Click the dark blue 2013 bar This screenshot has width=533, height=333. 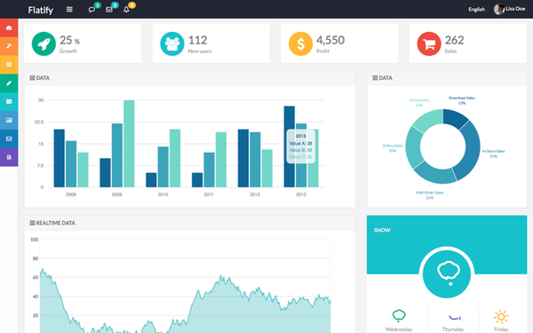click(x=290, y=147)
